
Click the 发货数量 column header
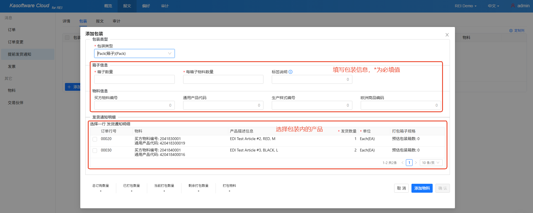click(x=349, y=131)
